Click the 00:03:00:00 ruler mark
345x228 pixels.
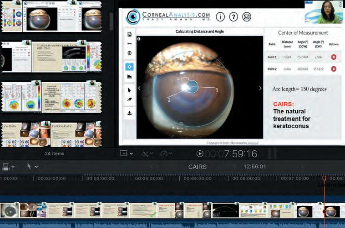pos(100,178)
